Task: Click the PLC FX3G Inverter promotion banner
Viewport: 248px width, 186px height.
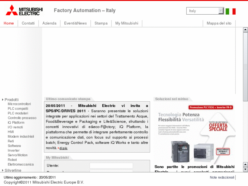Action: click(x=194, y=133)
